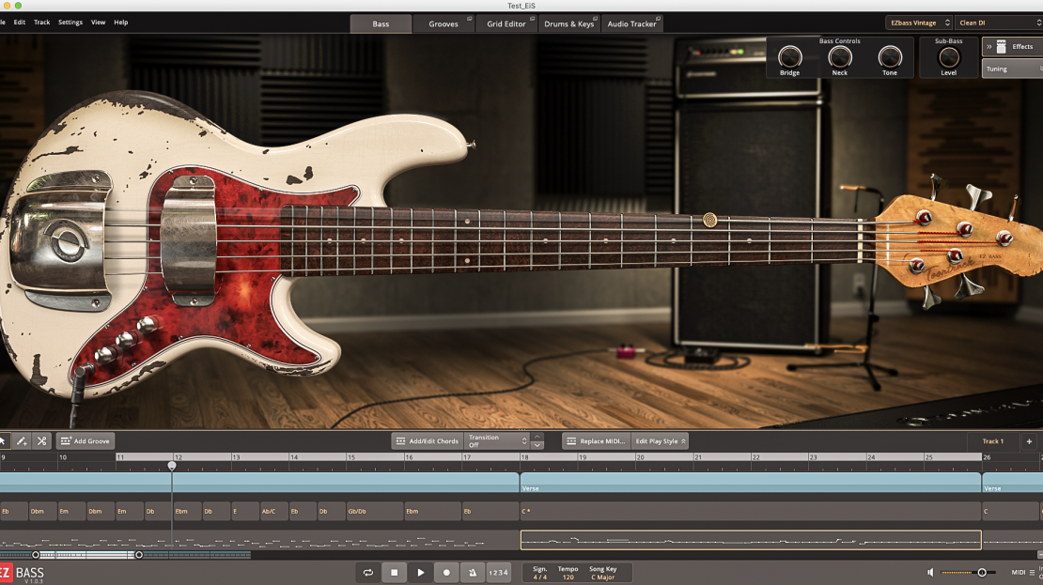The image size is (1043, 585).
Task: Stop playback with the stop button
Action: tap(395, 572)
